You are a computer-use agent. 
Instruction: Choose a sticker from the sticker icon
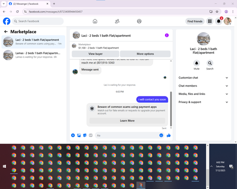point(85,135)
